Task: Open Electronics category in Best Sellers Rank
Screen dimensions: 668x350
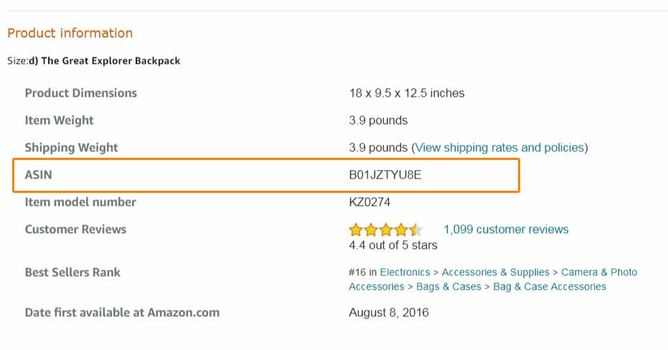Action: [x=405, y=272]
